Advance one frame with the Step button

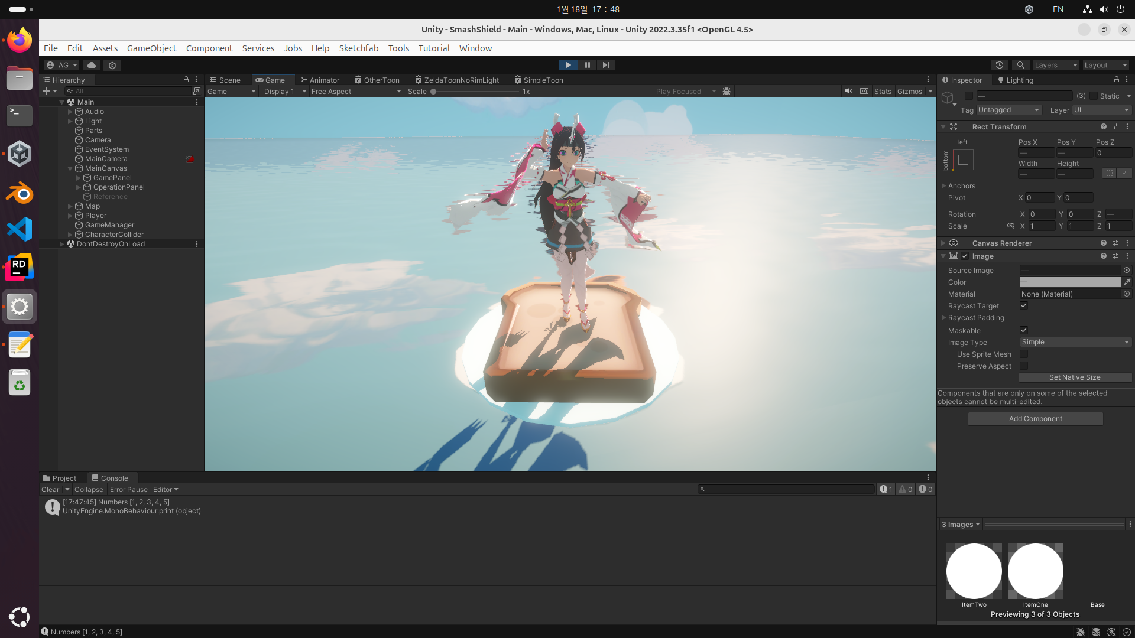click(x=605, y=65)
